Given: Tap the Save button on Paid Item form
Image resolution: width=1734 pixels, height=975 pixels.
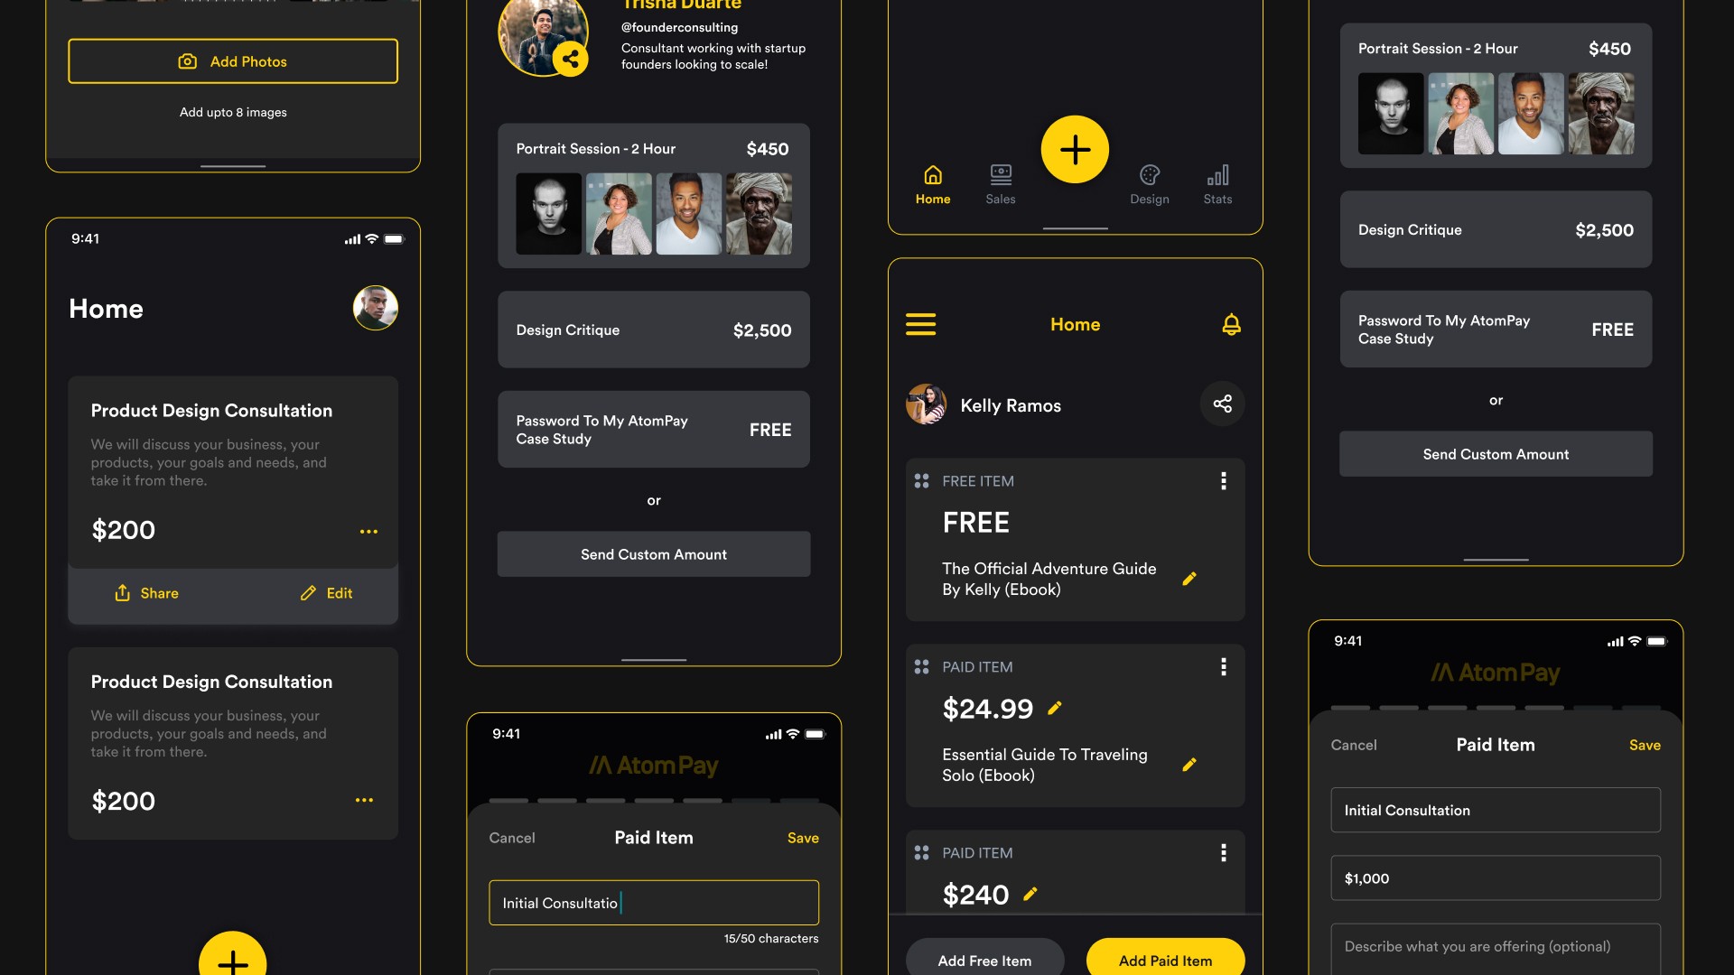Looking at the screenshot, I should pos(803,838).
